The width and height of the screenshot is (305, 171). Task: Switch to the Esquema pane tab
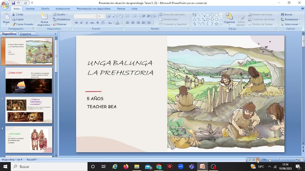(26, 34)
